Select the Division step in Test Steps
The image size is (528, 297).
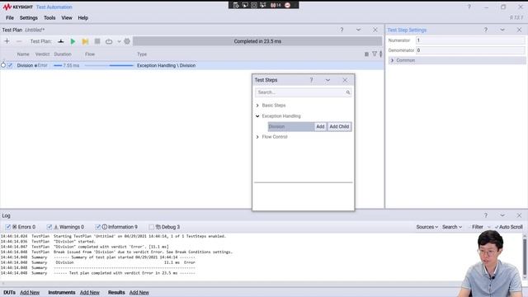point(291,126)
